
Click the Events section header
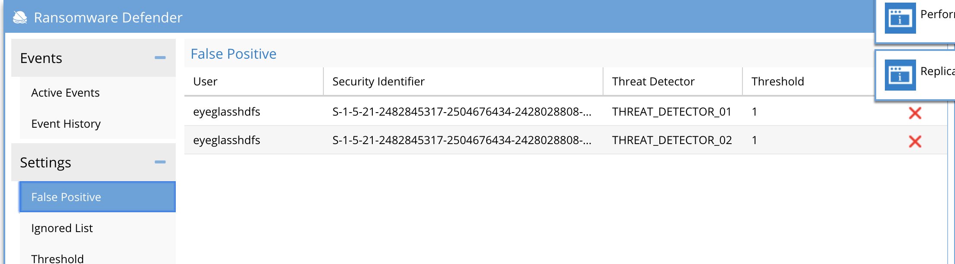click(x=41, y=58)
